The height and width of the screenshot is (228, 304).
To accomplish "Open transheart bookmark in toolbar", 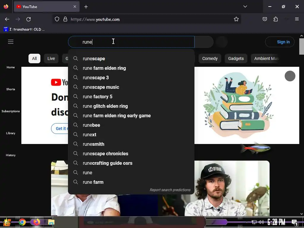I will click(x=24, y=29).
